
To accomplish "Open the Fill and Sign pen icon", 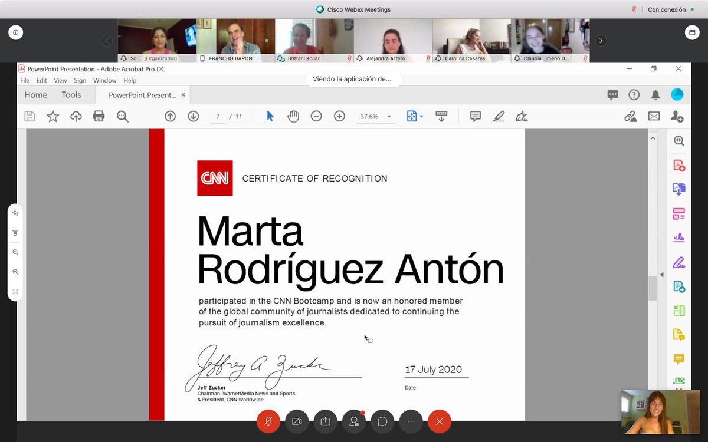I will pos(522,116).
